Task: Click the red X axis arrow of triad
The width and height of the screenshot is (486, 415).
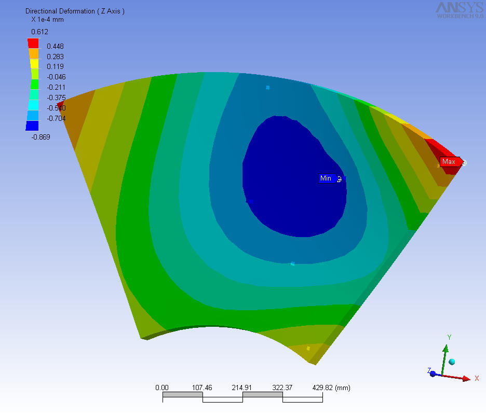Action: coord(456,377)
